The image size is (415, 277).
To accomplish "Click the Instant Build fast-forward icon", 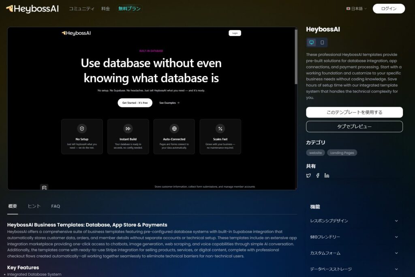I will coord(128,129).
